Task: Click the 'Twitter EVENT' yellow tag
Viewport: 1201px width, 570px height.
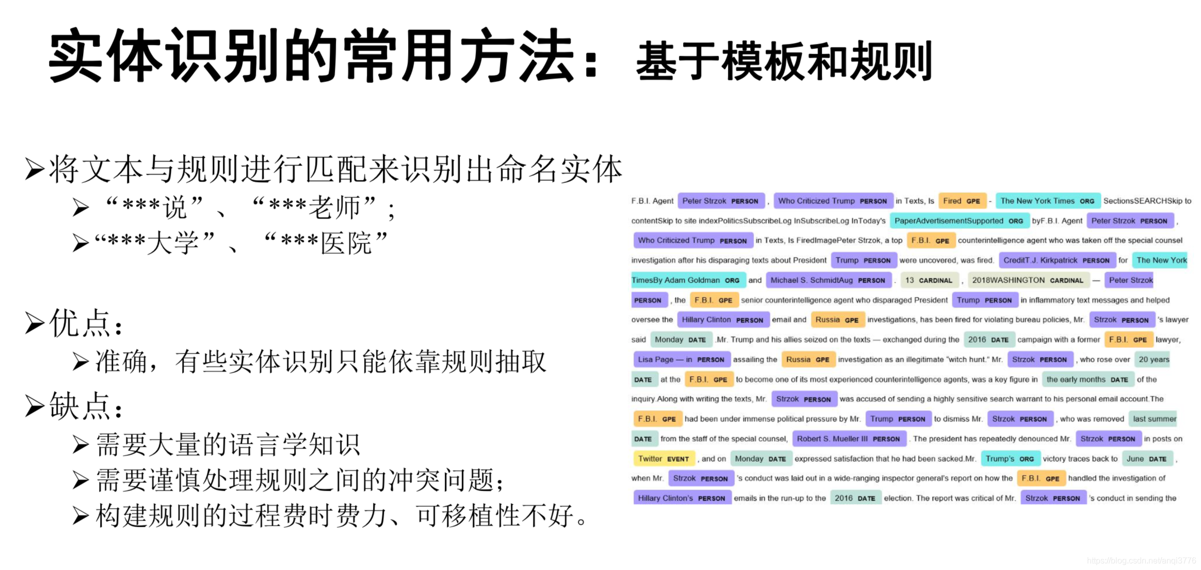Action: [664, 458]
